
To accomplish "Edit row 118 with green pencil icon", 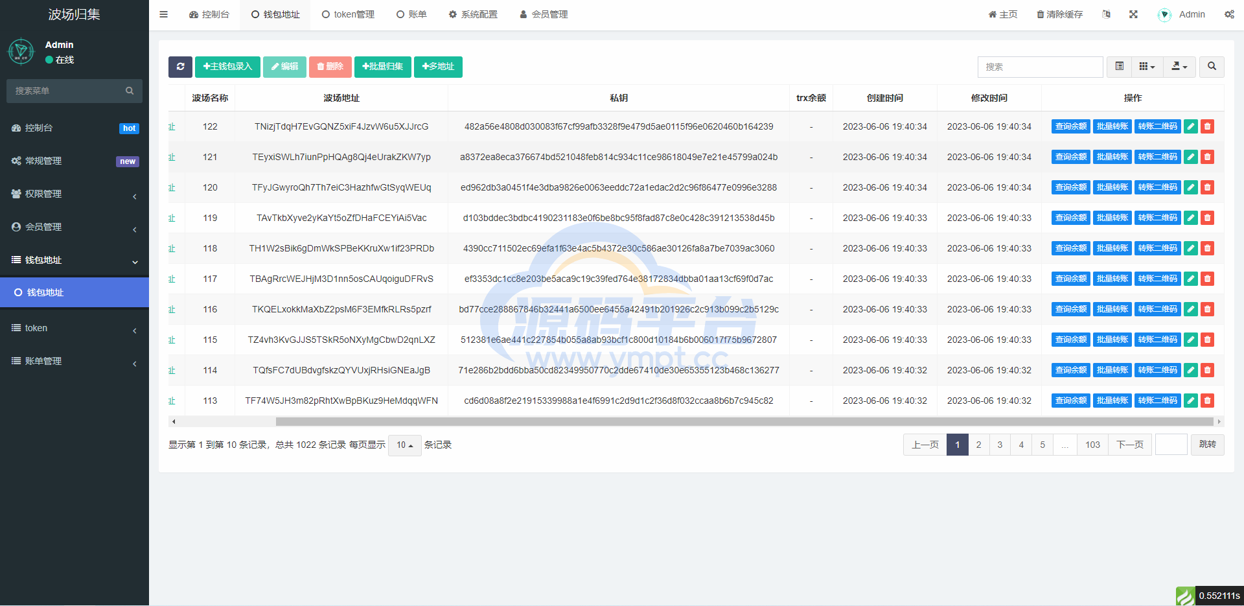I will [x=1191, y=248].
